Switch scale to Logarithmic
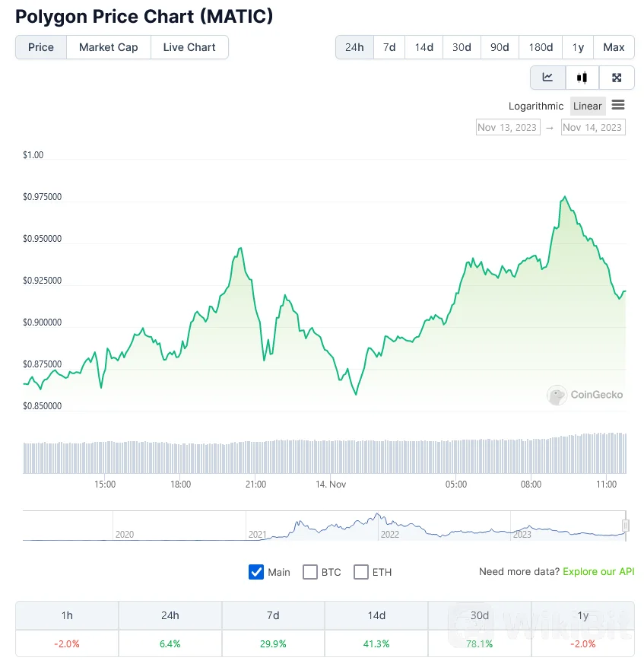Screen dimensions: 644x664 536,106
